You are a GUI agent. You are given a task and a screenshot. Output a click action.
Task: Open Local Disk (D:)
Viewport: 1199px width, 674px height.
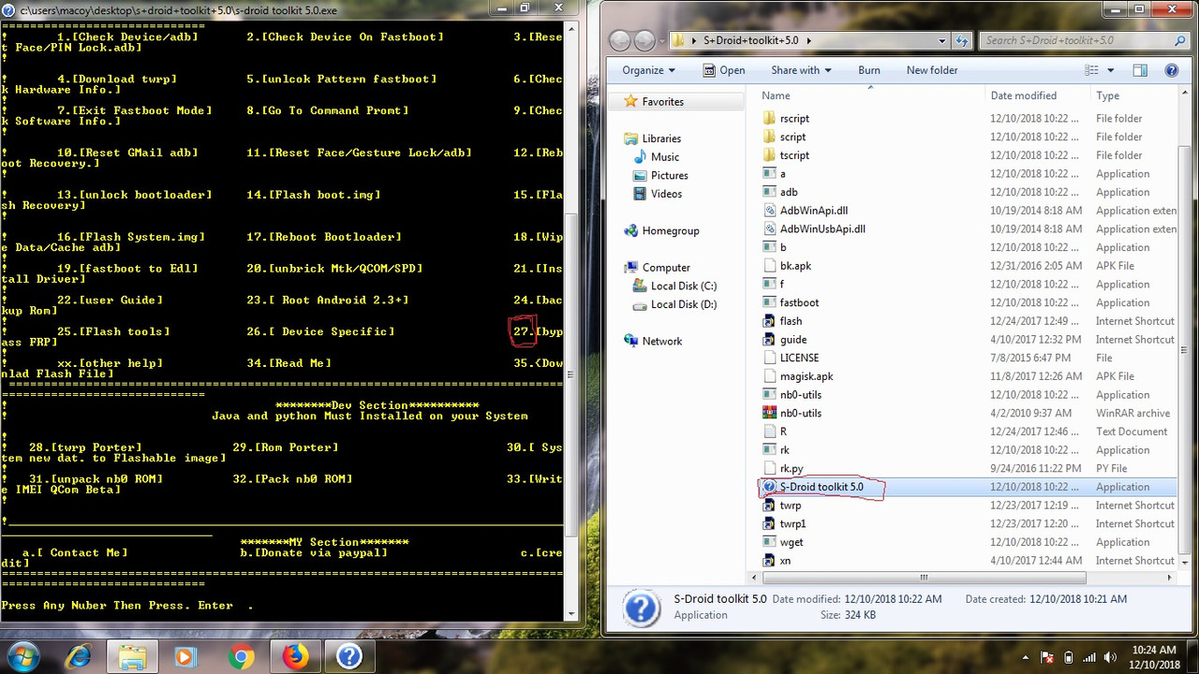tap(684, 305)
